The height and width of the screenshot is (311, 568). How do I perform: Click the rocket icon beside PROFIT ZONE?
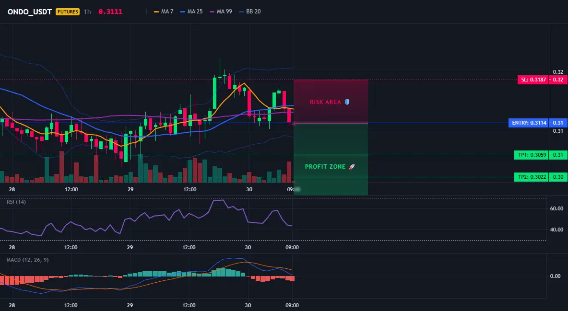(352, 167)
